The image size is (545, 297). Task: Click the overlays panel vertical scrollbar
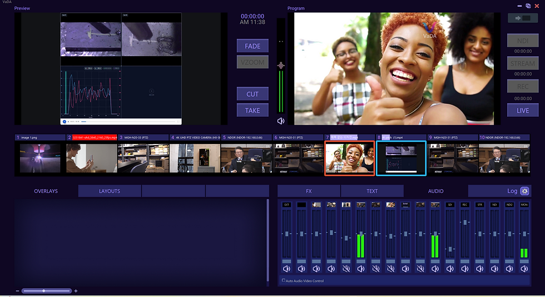(267, 240)
